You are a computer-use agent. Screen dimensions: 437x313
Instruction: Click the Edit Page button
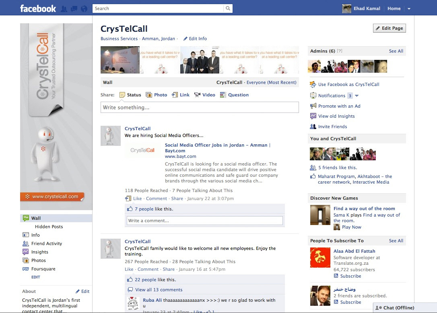(390, 28)
